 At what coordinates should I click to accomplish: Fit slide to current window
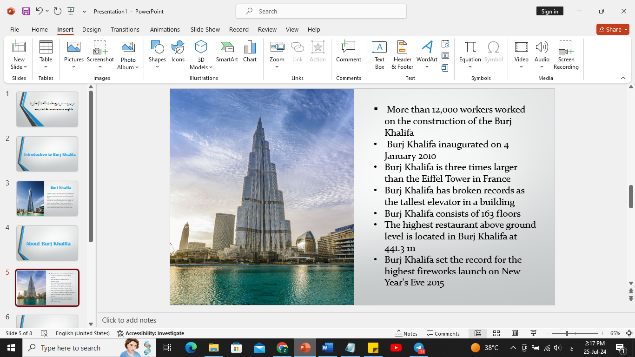(x=629, y=333)
